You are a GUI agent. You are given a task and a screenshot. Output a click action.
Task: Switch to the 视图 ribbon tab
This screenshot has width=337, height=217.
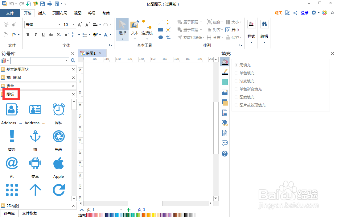point(78,13)
